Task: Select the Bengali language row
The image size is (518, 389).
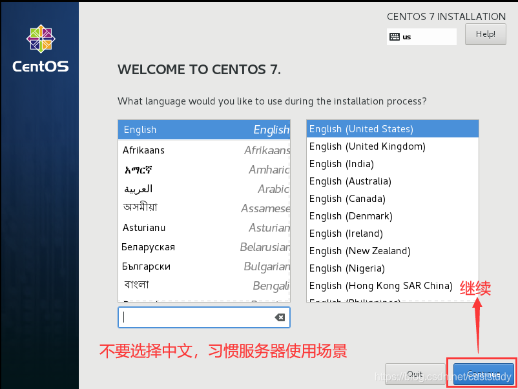Action: pos(204,285)
